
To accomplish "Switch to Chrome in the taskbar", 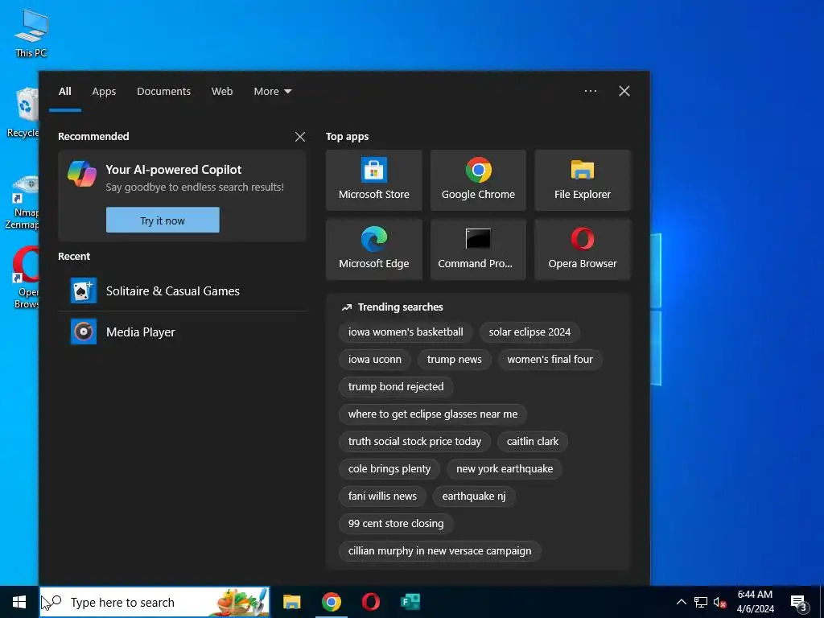I will point(331,602).
